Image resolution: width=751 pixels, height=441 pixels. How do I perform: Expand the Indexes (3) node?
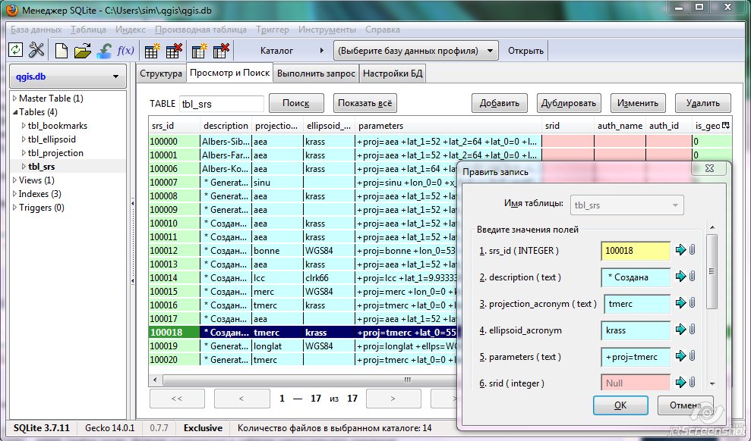(14, 194)
